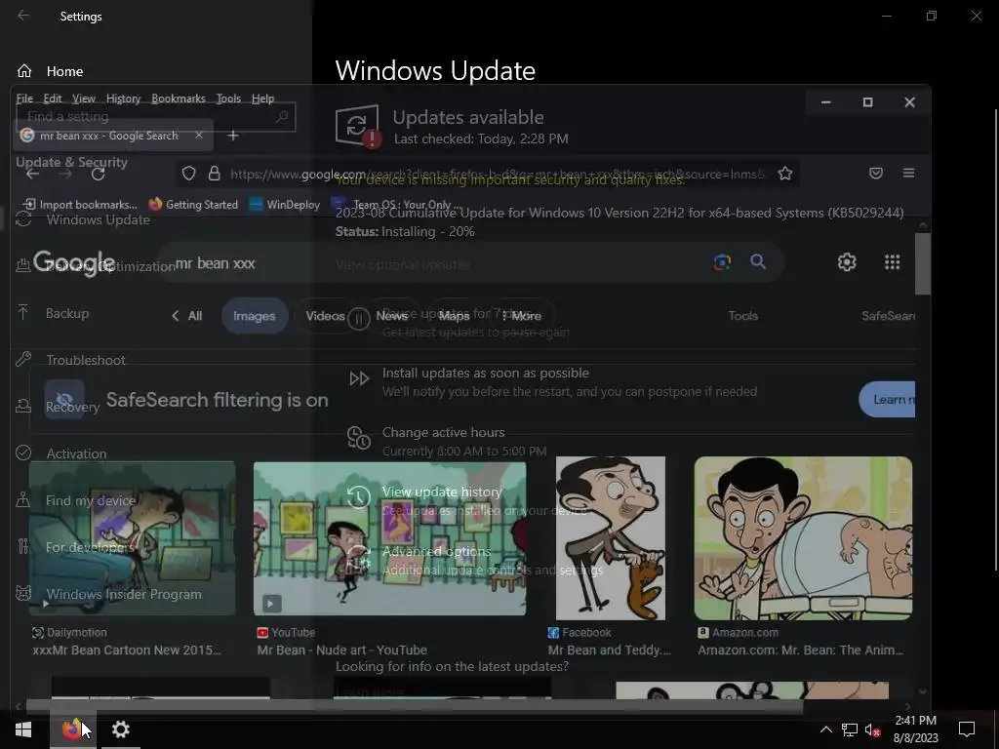Viewport: 999px width, 749px height.
Task: Select Activation in Settings sidebar
Action: pos(76,453)
